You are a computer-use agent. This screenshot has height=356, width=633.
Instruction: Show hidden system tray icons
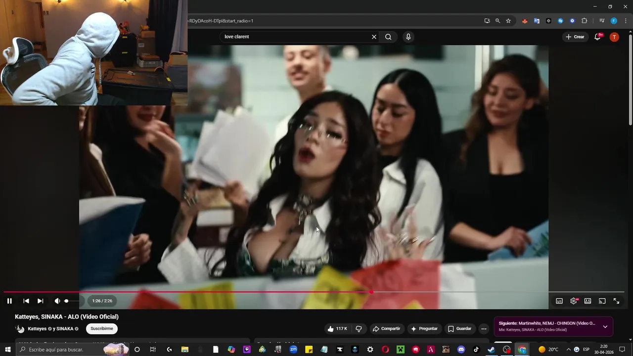(568, 350)
